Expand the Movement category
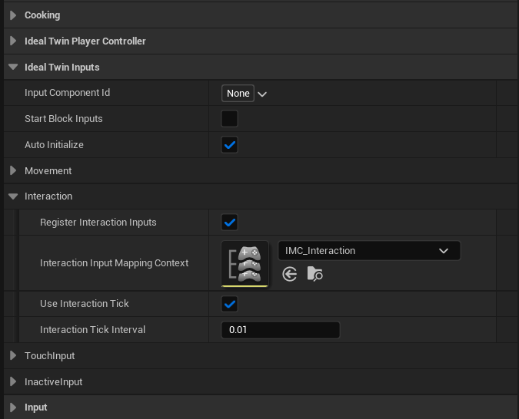This screenshot has height=419, width=519. coord(13,171)
